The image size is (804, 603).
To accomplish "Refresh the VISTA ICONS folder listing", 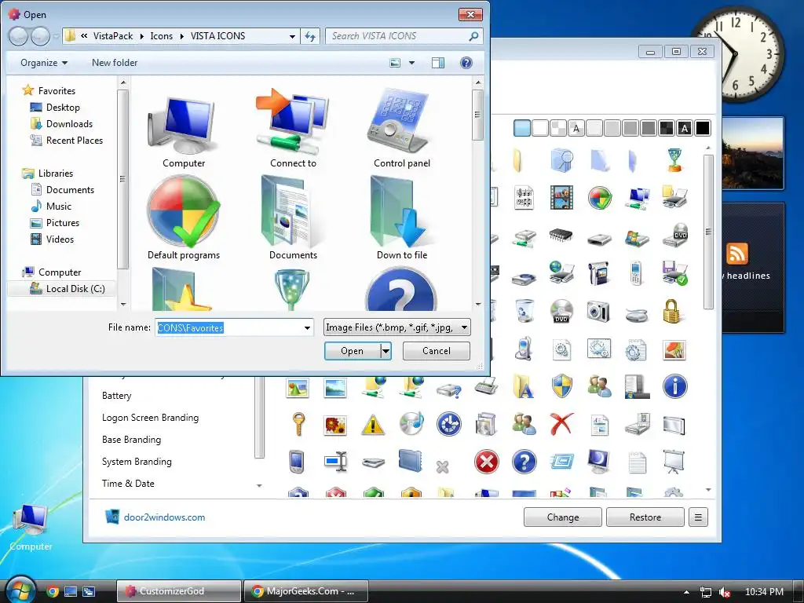I will 310,36.
